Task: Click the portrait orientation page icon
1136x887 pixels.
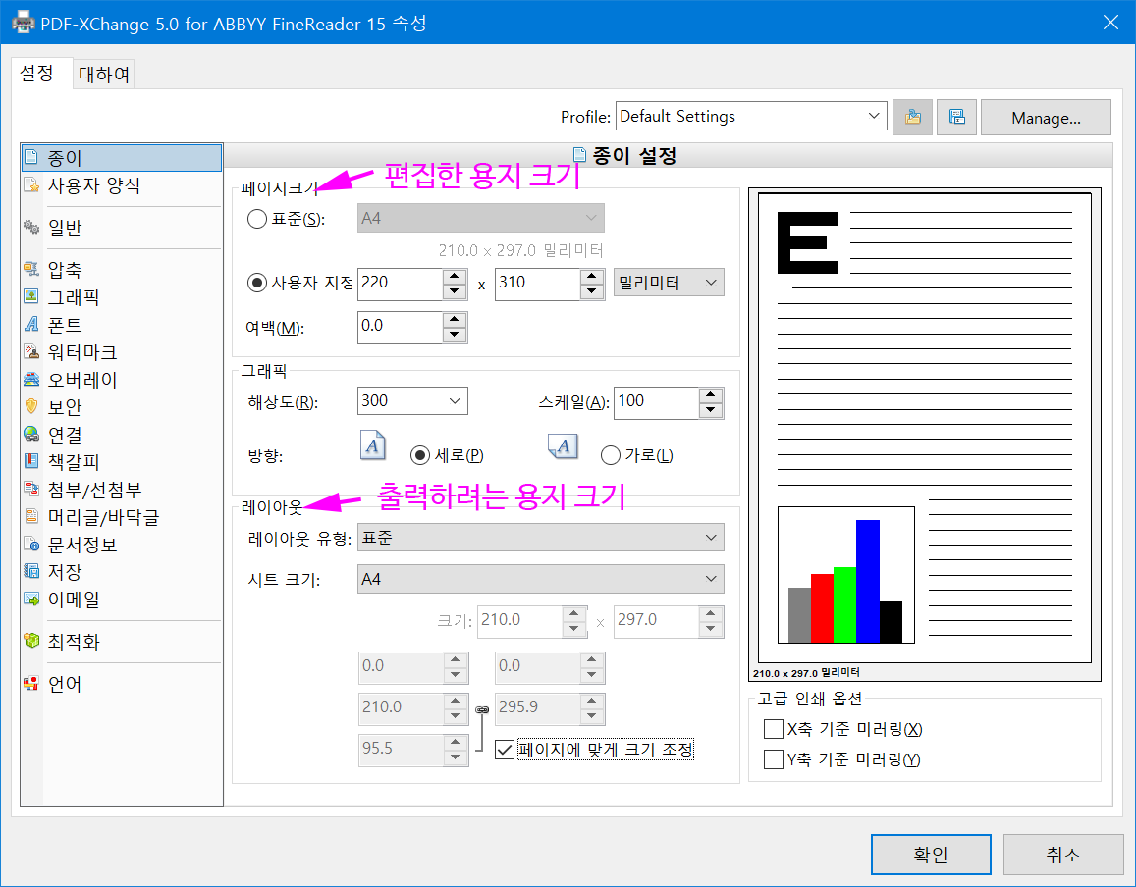Action: (373, 445)
